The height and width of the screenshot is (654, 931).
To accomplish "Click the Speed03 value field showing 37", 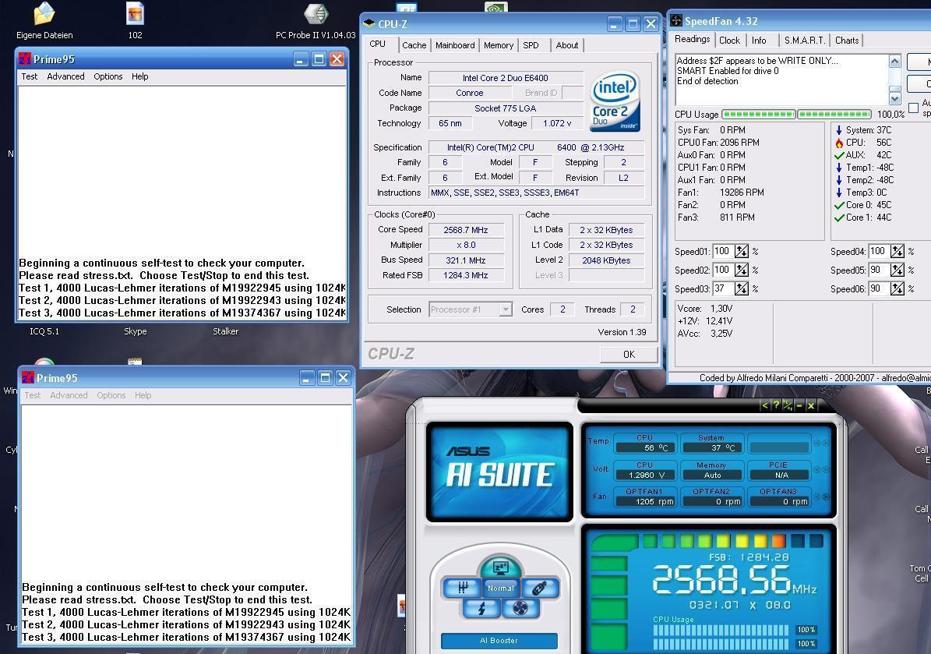I will [723, 288].
